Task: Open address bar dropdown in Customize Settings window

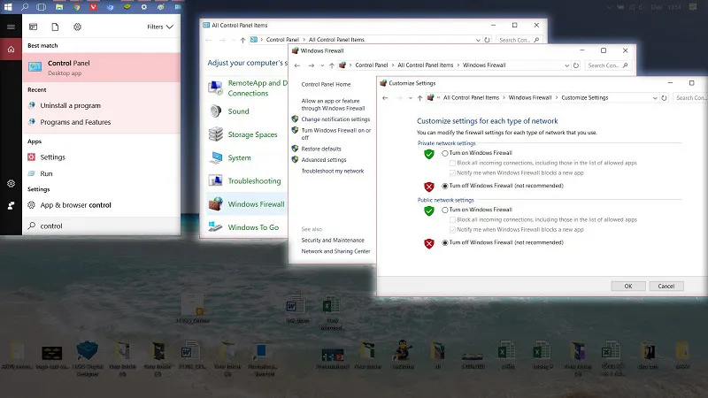Action: pyautogui.click(x=657, y=97)
